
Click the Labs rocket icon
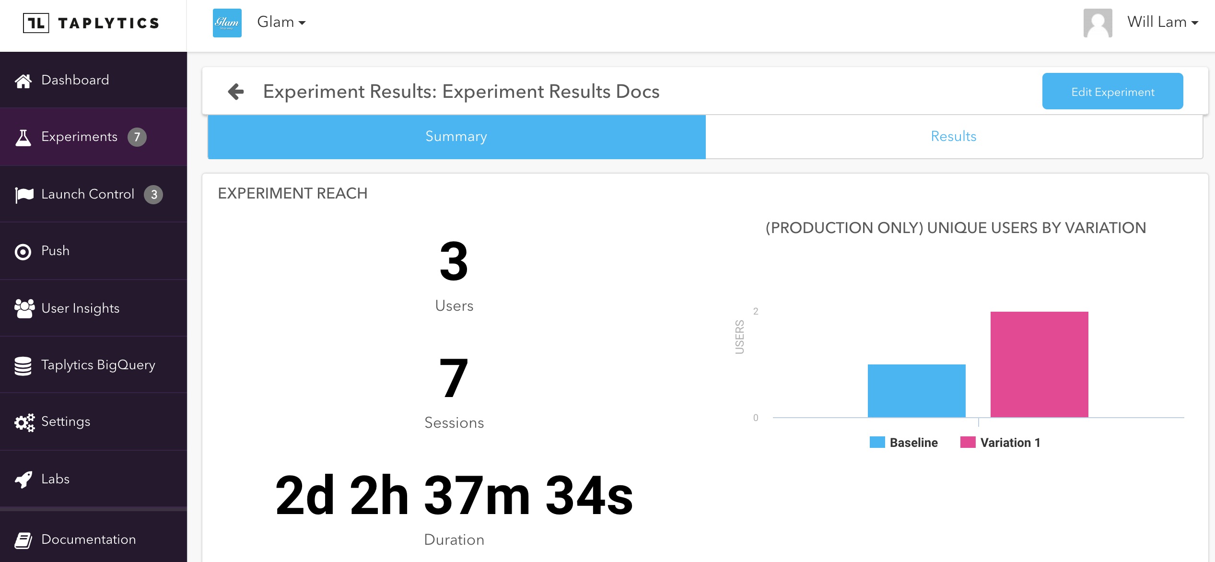pos(23,479)
